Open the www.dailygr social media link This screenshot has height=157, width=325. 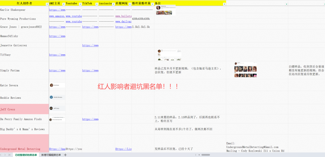pos(123,22)
